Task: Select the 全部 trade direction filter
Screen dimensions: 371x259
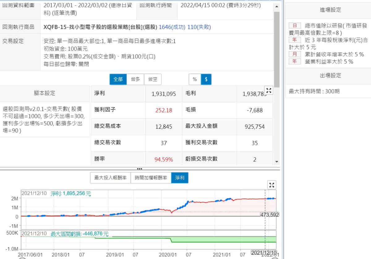Action: coord(118,79)
